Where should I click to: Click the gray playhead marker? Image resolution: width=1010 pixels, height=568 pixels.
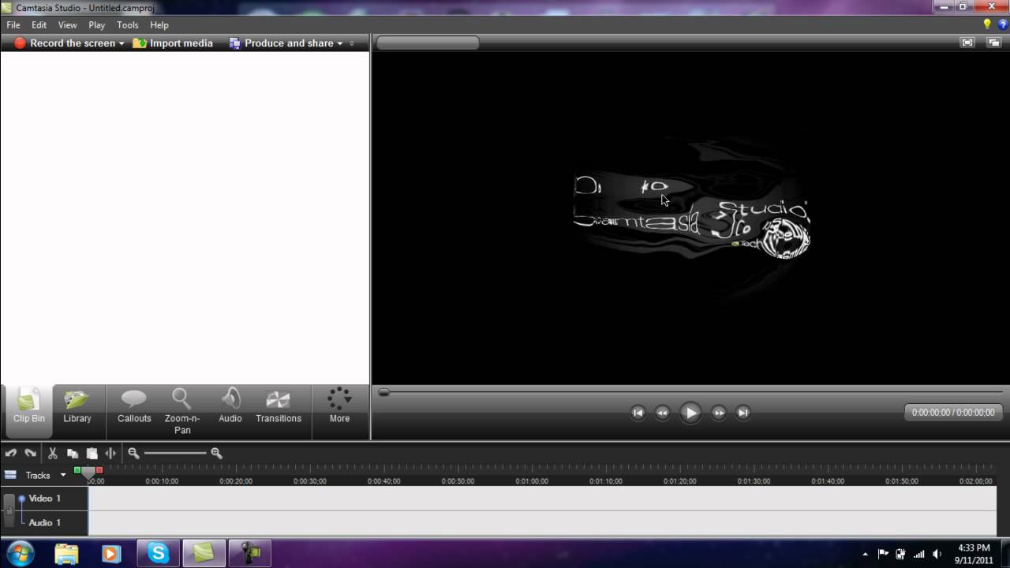tap(88, 472)
